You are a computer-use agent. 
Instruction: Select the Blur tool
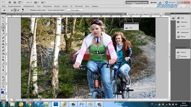click(x=3, y=57)
